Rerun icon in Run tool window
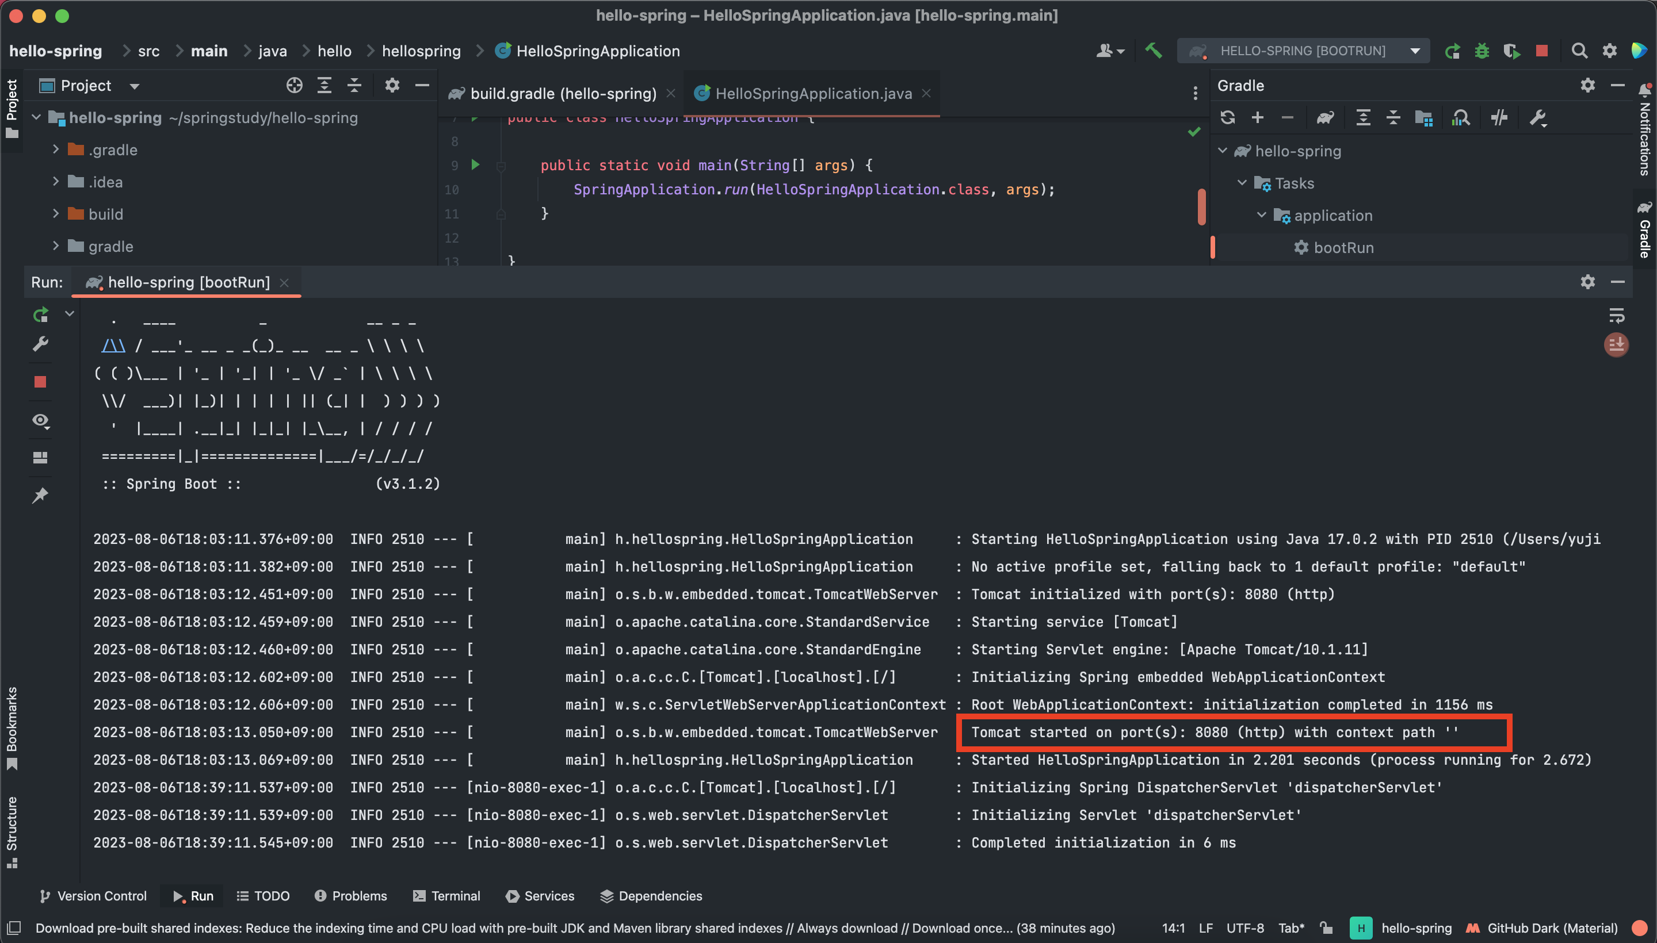The width and height of the screenshot is (1657, 943). click(x=40, y=315)
